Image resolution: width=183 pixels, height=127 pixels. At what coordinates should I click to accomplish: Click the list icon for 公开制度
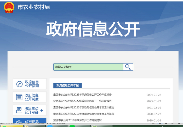pos(19,97)
